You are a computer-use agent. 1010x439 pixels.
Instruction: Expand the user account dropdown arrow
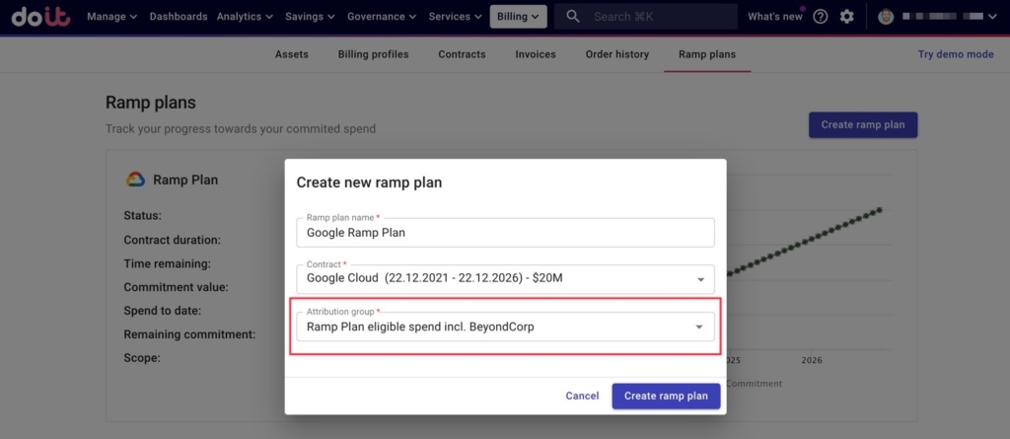pyautogui.click(x=992, y=17)
